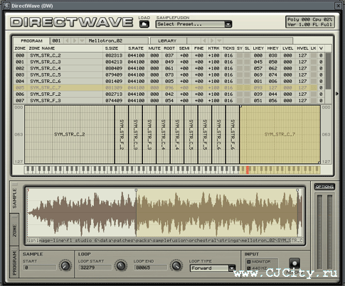
Task: Toggle the MONITOR checkbox
Action: [249, 262]
